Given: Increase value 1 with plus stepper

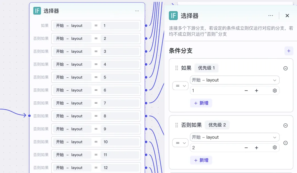Looking at the screenshot, I should 257,91.
